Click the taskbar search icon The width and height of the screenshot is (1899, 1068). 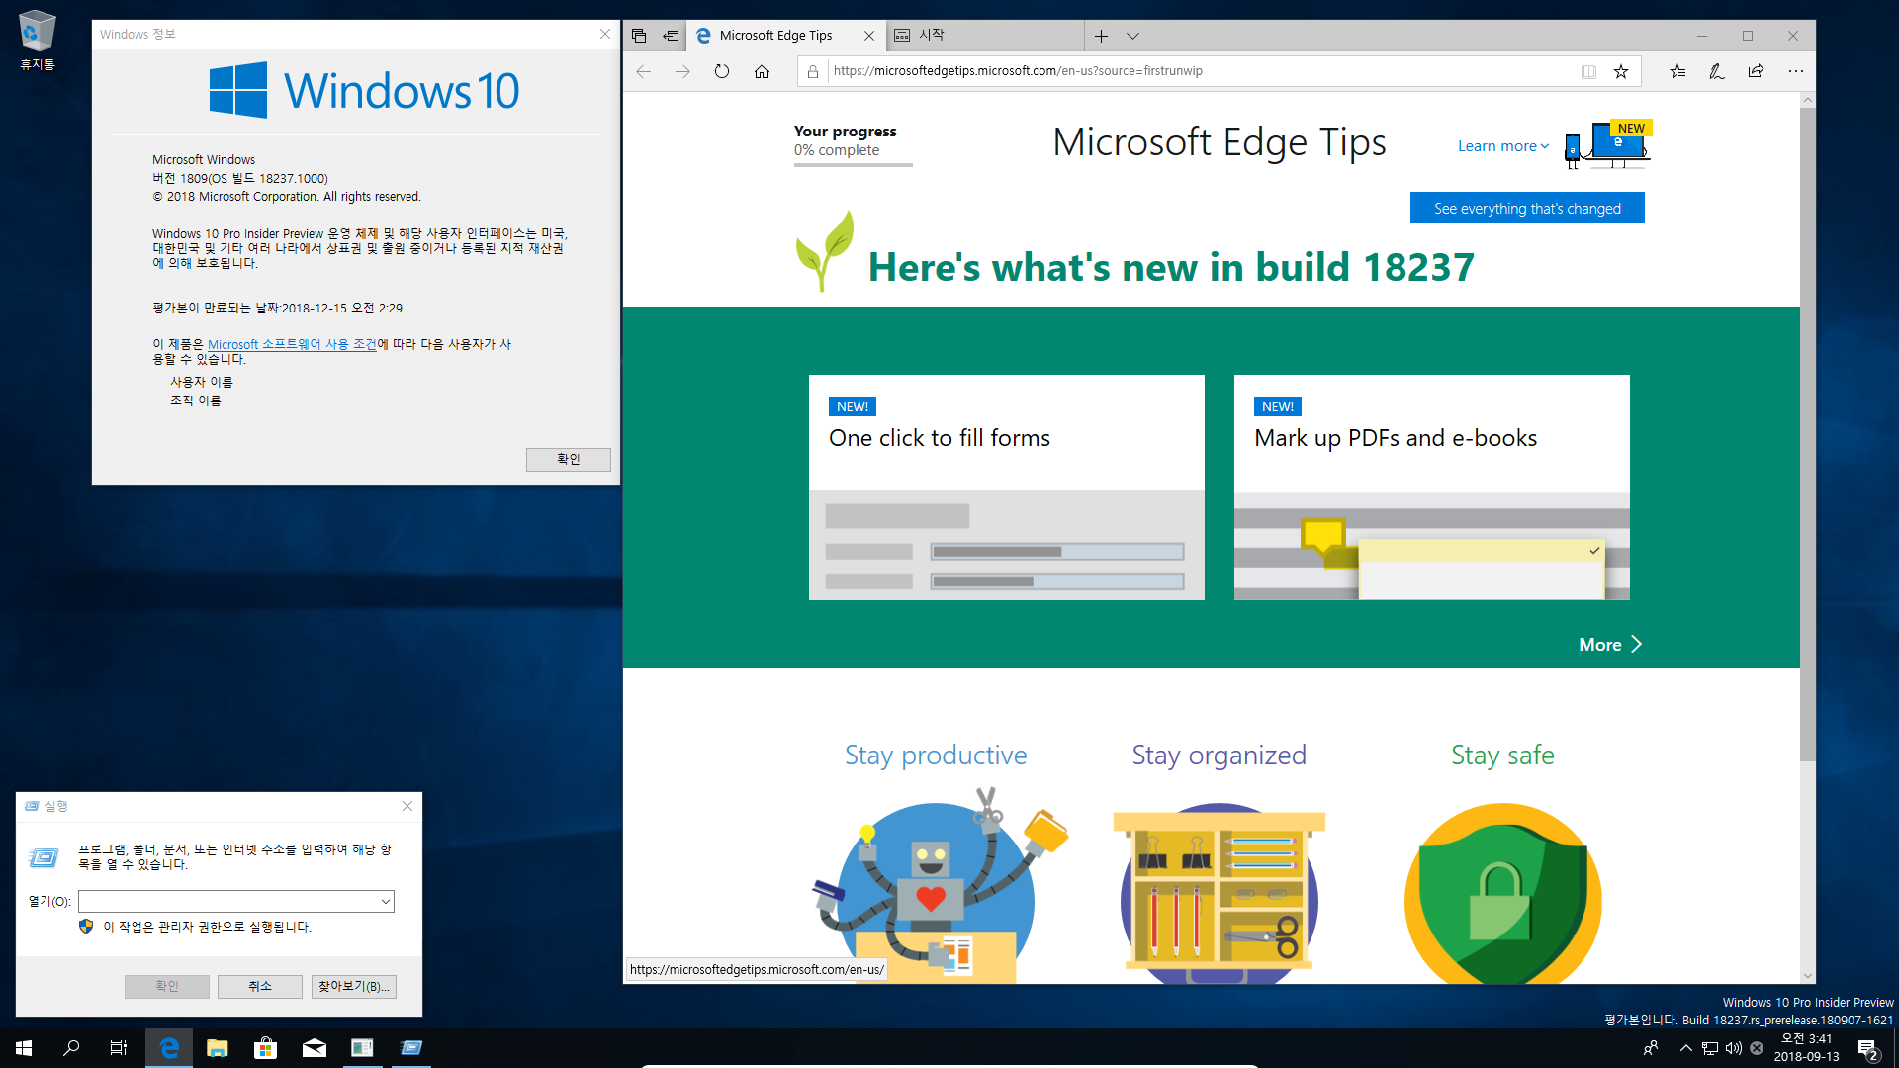click(x=71, y=1048)
